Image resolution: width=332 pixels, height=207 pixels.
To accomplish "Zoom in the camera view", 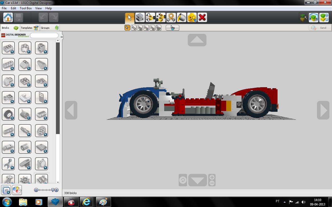I will [212, 177].
